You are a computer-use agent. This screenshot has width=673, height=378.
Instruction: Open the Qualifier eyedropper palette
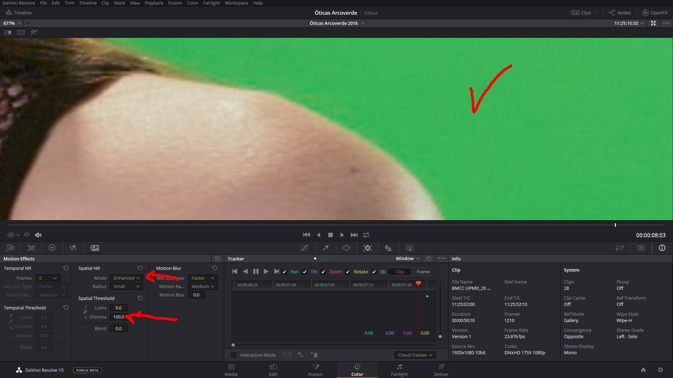pyautogui.click(x=325, y=248)
